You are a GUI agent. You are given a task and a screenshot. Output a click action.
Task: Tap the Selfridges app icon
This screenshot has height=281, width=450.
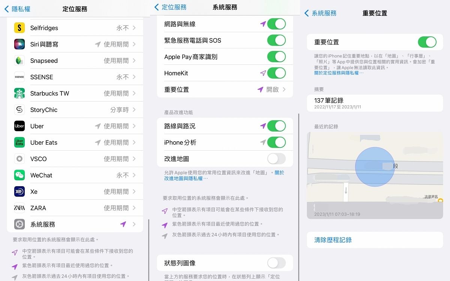click(x=19, y=28)
